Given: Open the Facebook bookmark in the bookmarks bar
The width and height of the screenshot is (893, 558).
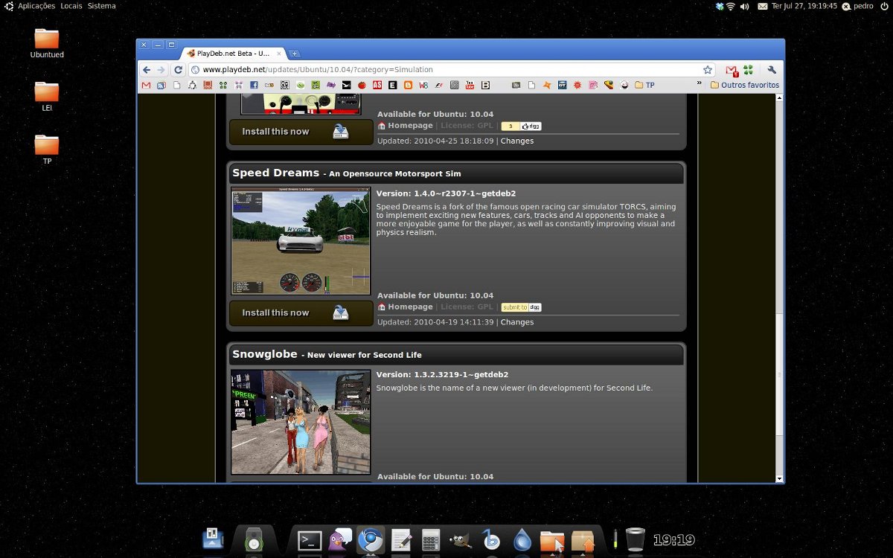Looking at the screenshot, I should 254,85.
